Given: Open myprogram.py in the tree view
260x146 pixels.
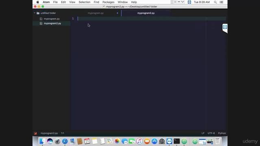Looking at the screenshot, I should coord(52,19).
